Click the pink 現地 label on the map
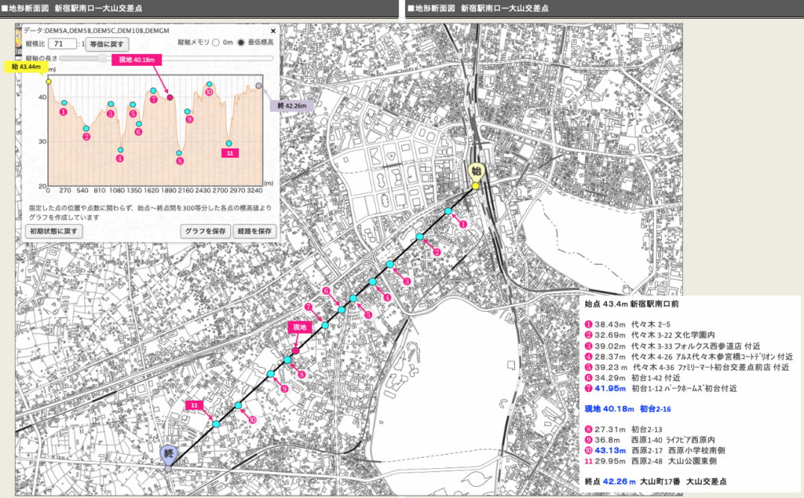 point(300,328)
